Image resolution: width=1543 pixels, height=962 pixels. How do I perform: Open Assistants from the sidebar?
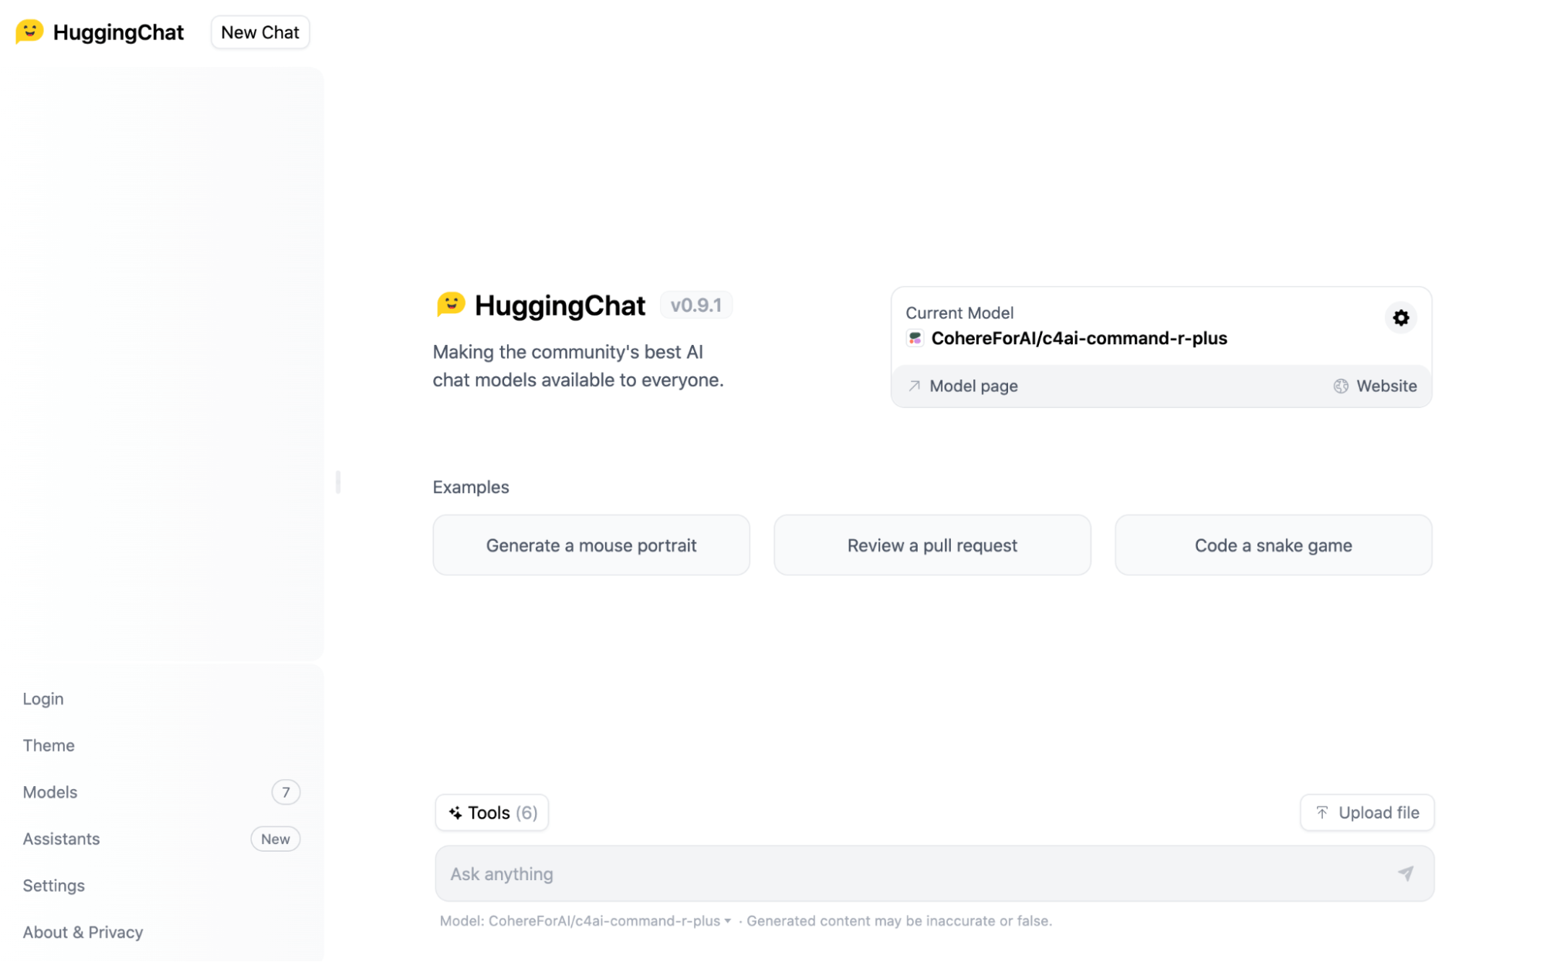[x=61, y=839]
